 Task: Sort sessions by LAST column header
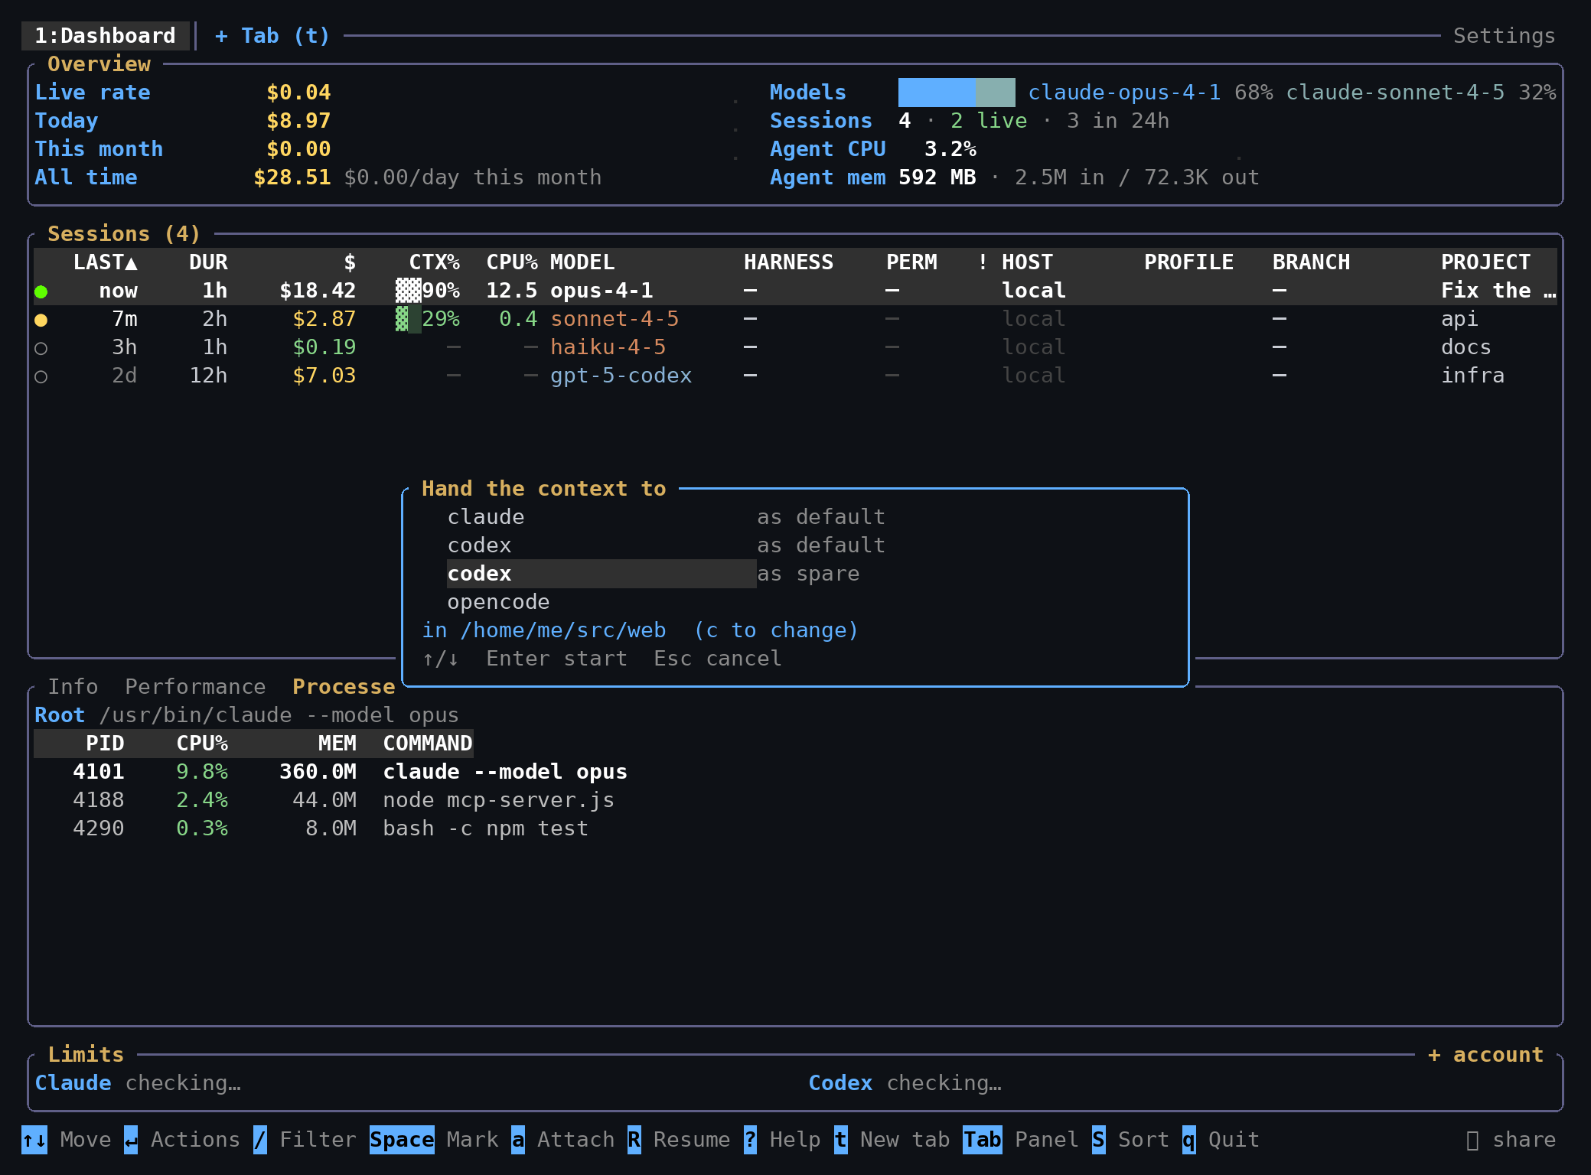[x=106, y=262]
